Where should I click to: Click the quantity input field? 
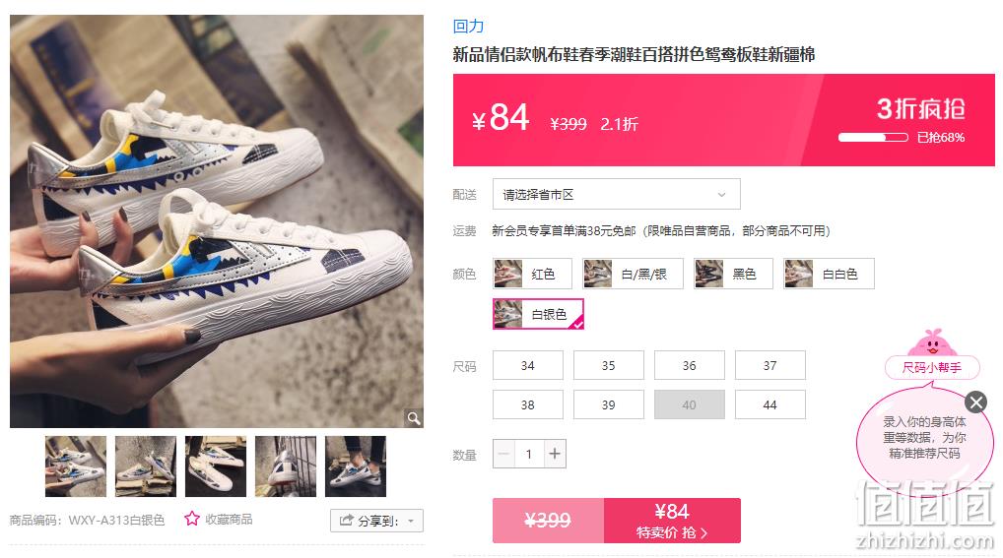pos(529,454)
